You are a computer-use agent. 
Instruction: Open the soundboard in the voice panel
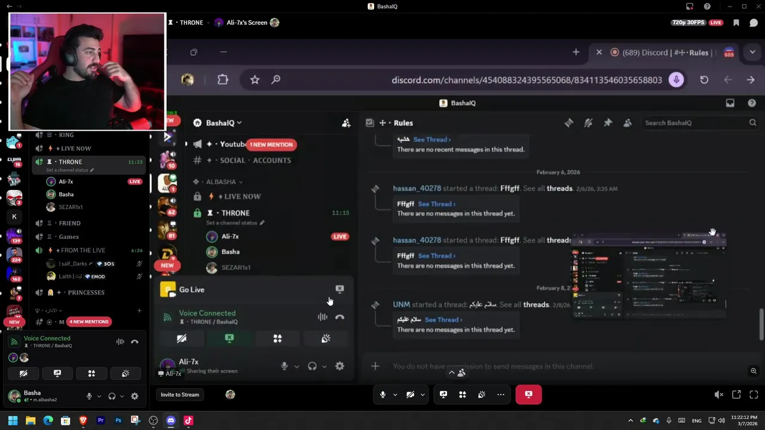126,373
